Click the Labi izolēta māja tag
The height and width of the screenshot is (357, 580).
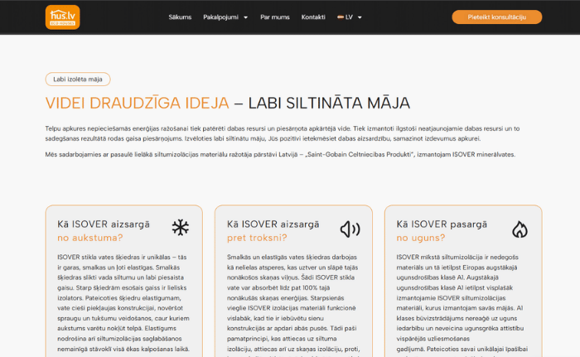78,80
